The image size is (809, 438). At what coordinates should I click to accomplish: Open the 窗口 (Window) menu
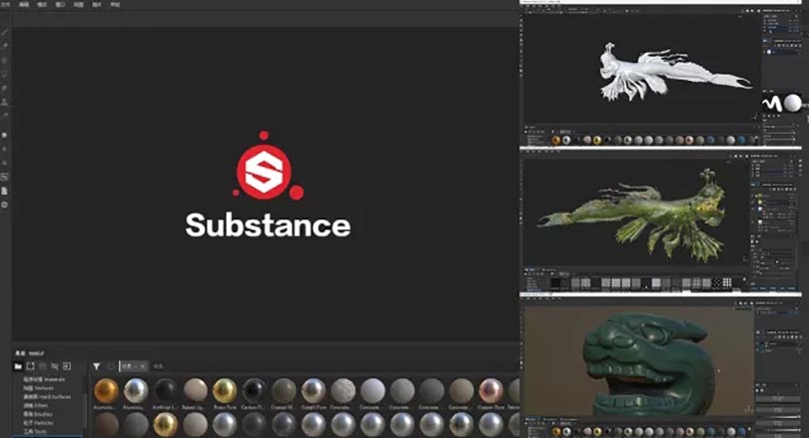60,4
